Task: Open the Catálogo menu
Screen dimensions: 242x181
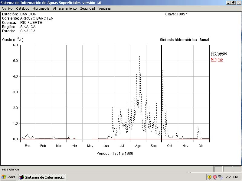Action: [23, 8]
